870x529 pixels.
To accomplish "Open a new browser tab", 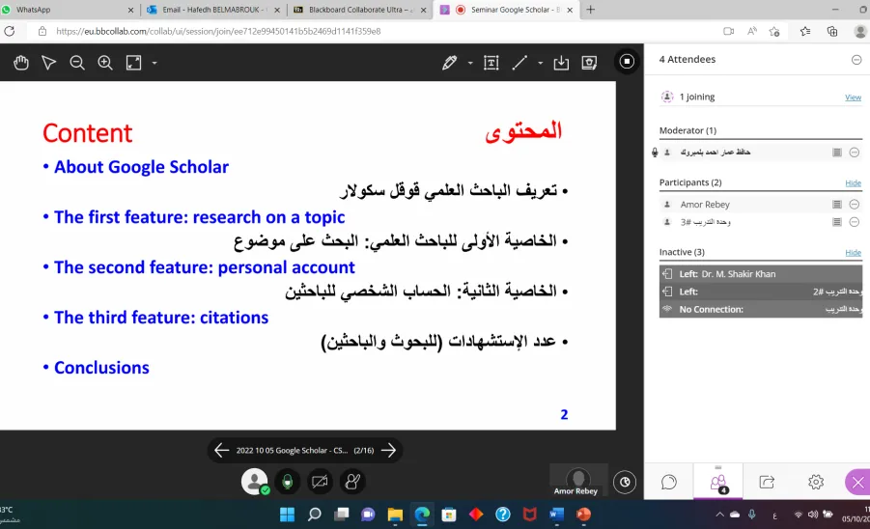I will coord(590,10).
